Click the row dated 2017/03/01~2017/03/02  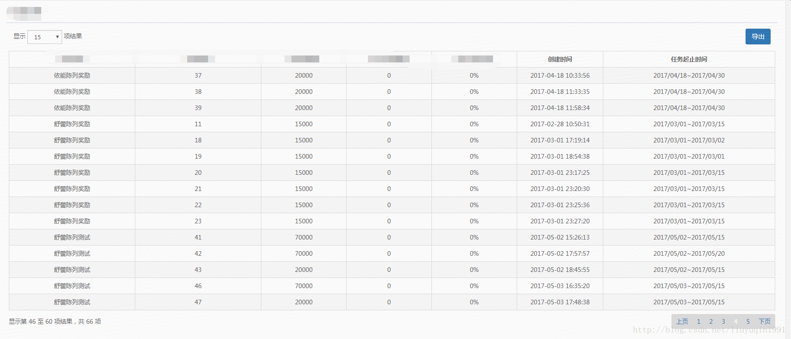(392, 140)
